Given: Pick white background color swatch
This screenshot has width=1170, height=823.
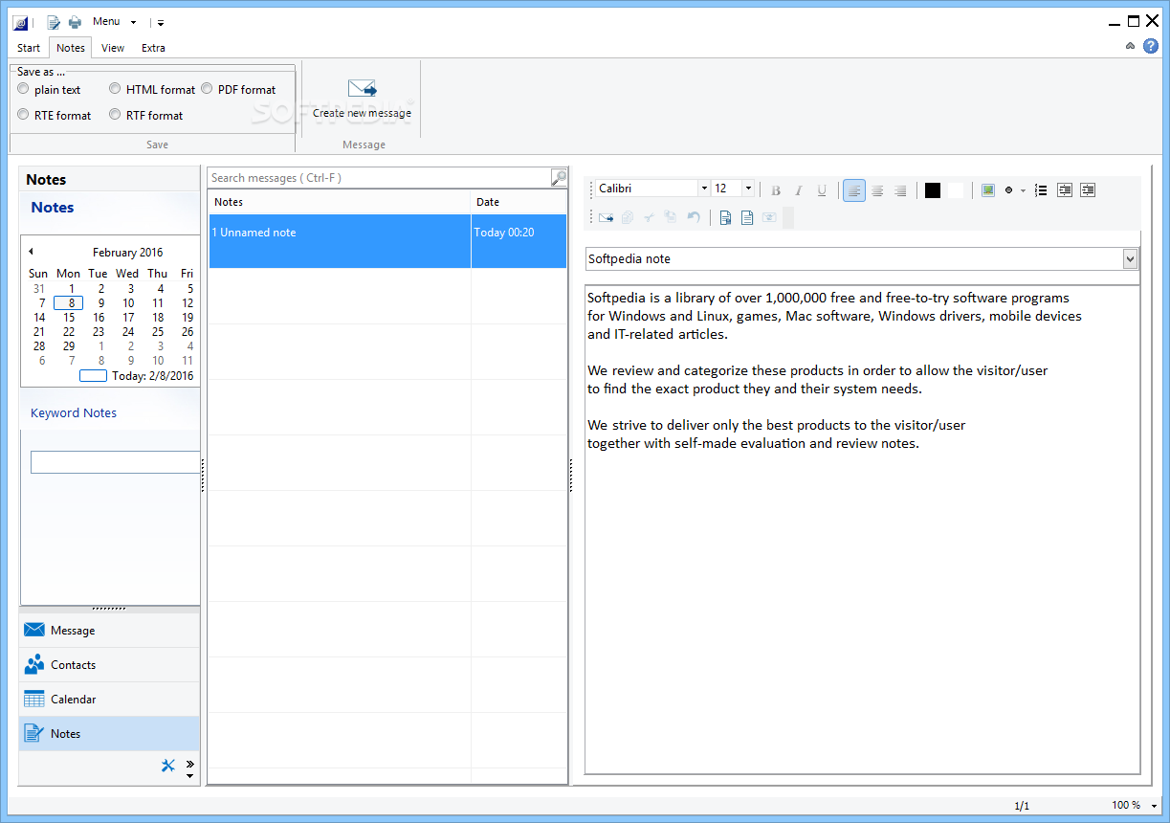Looking at the screenshot, I should pos(955,190).
